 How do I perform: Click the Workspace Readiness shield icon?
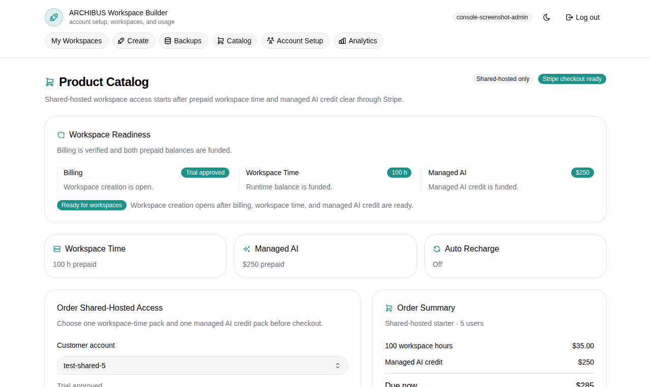pos(61,135)
